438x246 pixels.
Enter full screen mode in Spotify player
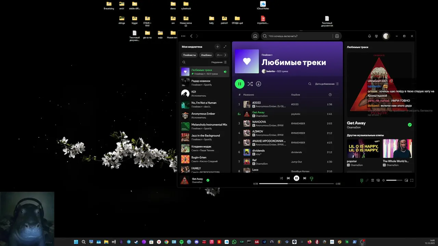412,180
